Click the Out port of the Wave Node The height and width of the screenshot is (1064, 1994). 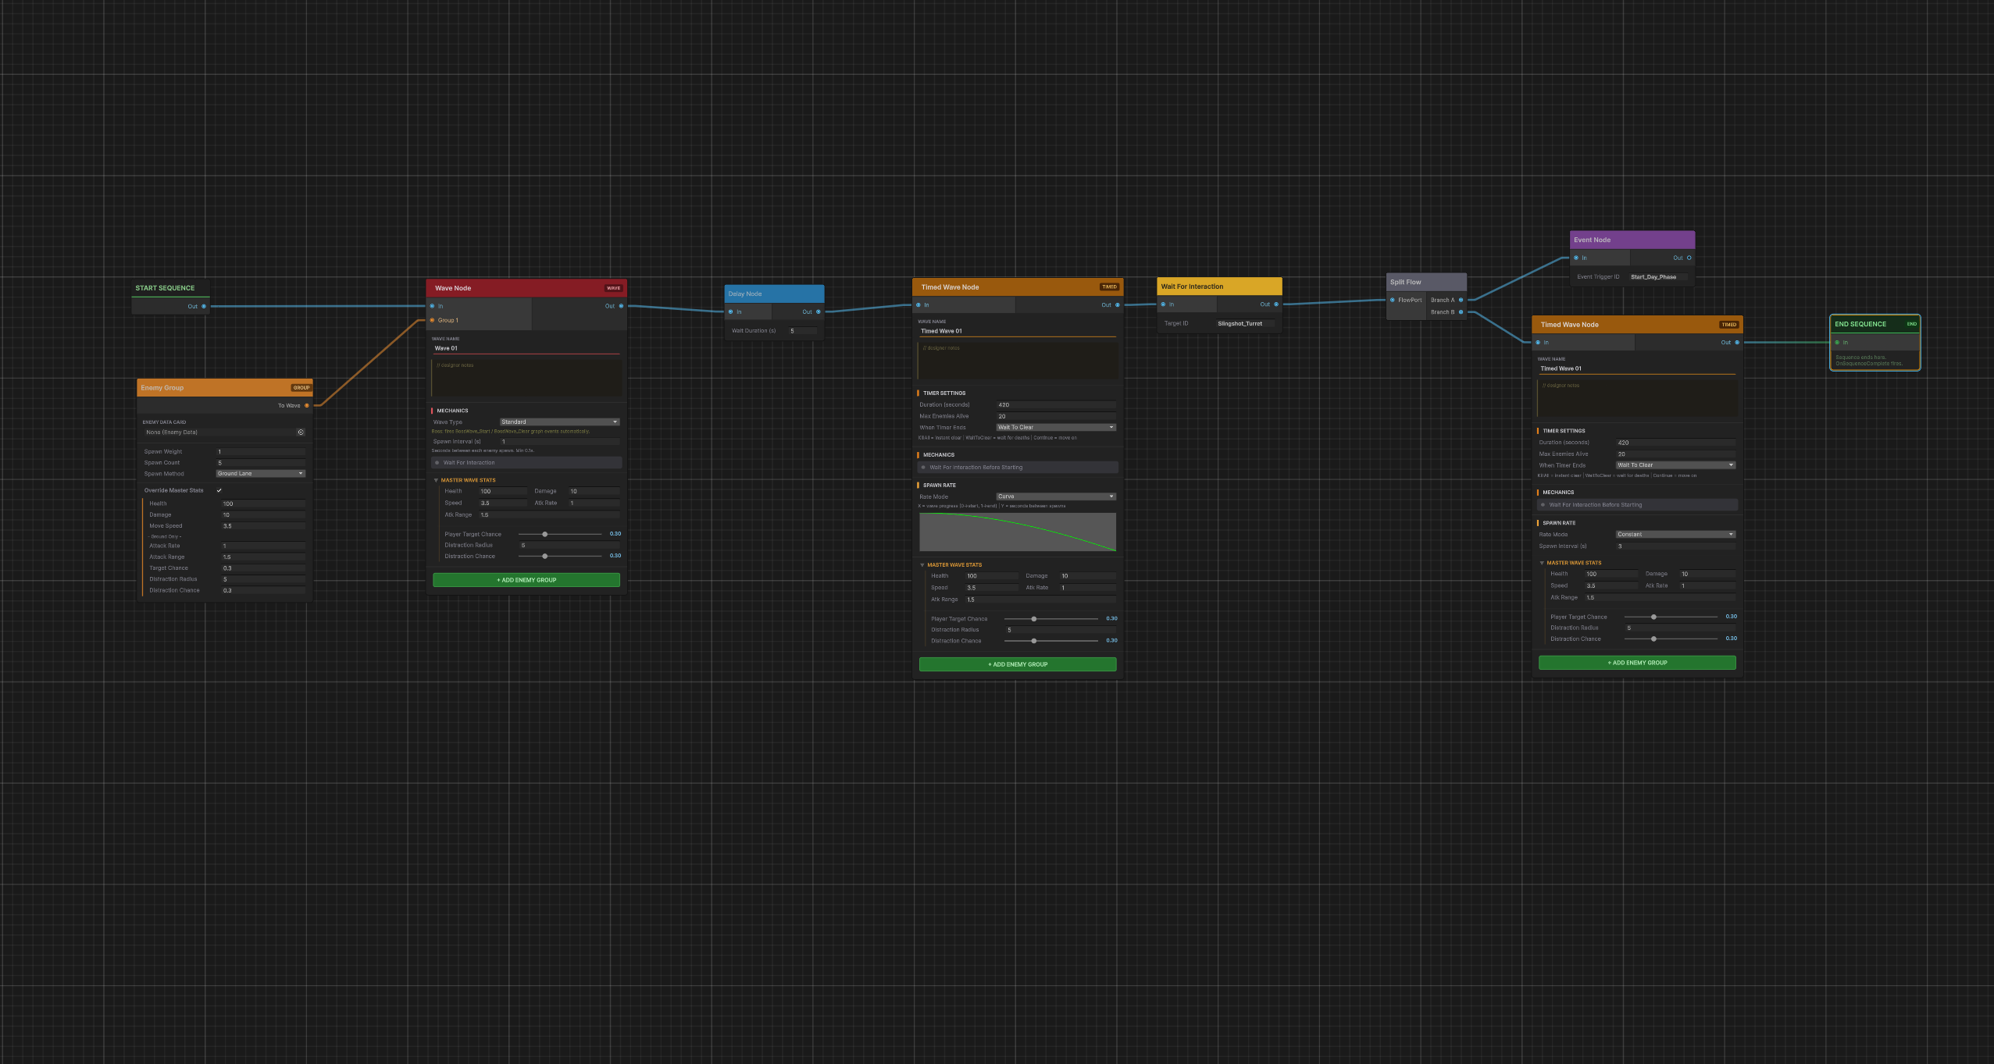point(622,306)
